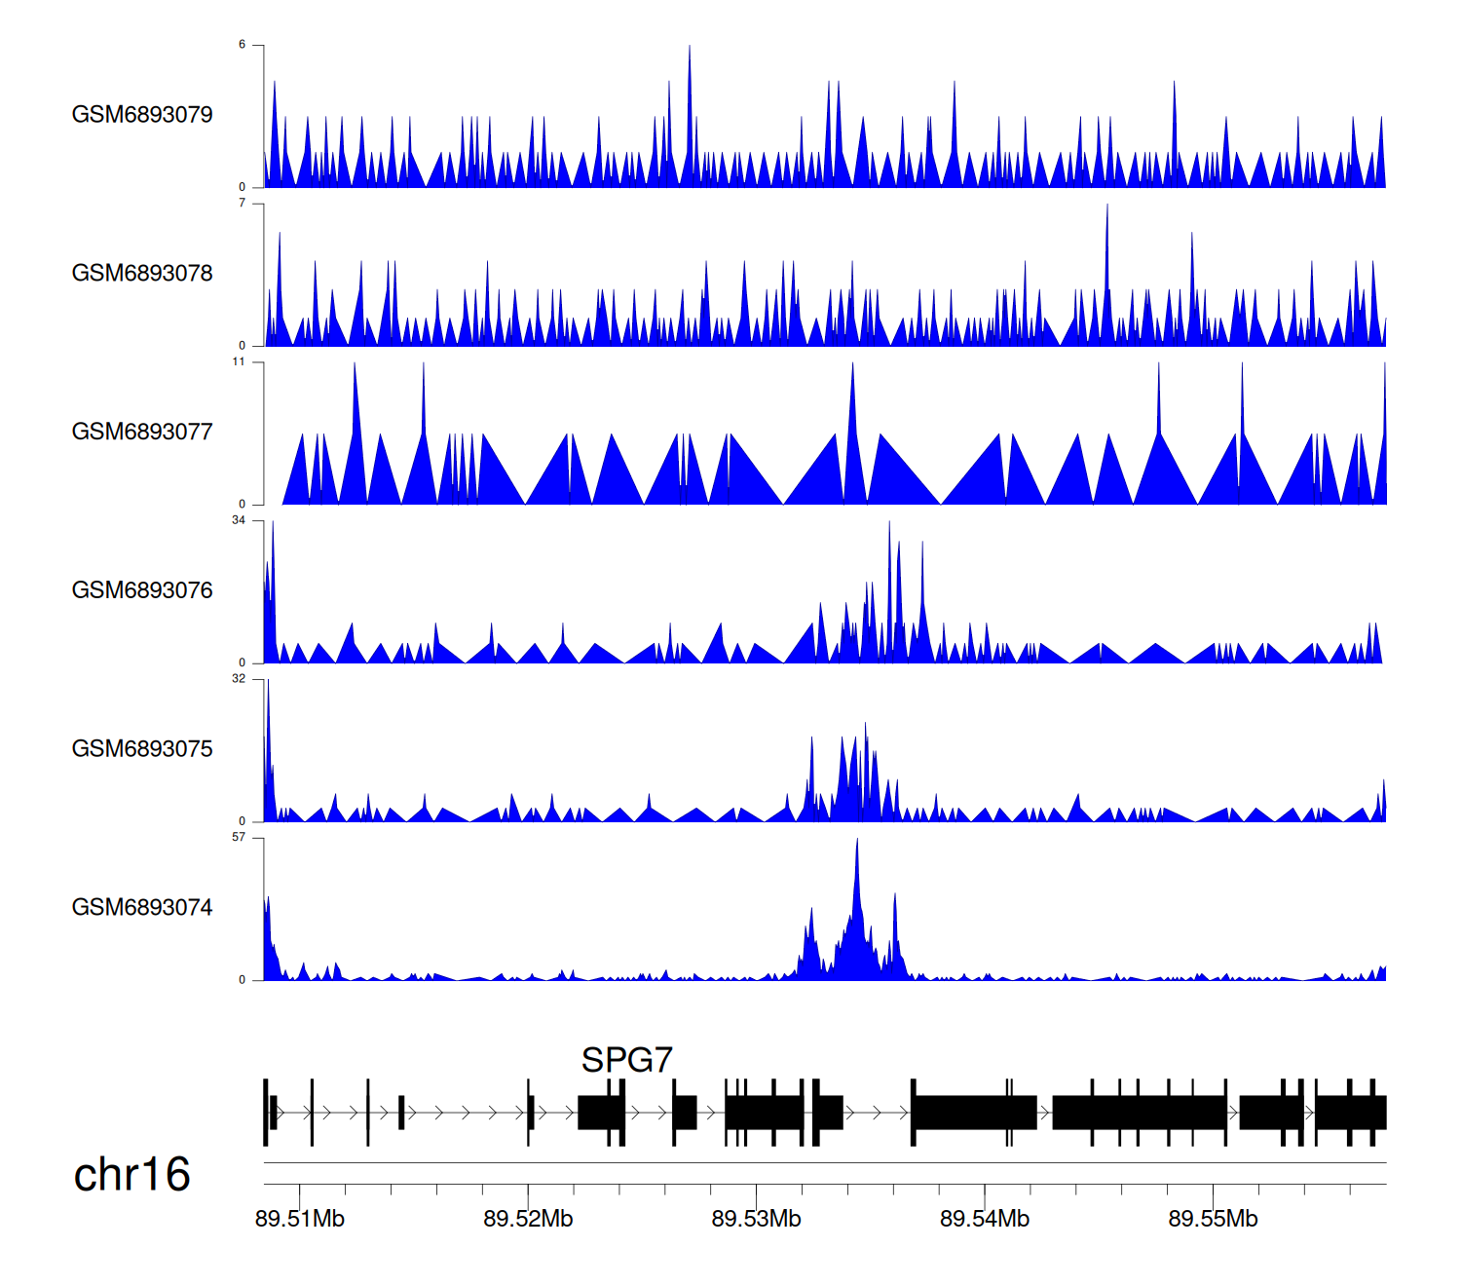This screenshot has height=1286, width=1461.
Task: Click the y-axis maximum value 57
Action: 239,838
